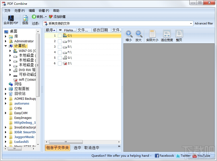Viewport: 217px width, 161px height.
Task: Check the box for C:\
Action: (x=60, y=36)
